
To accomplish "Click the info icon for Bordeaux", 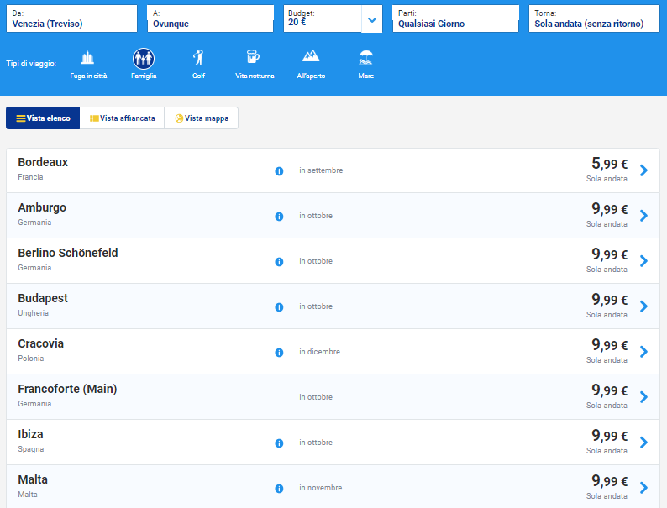I will pyautogui.click(x=279, y=171).
